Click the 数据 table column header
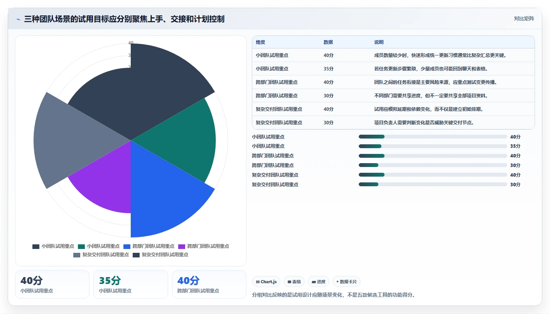Image resolution: width=550 pixels, height=314 pixels. (328, 42)
